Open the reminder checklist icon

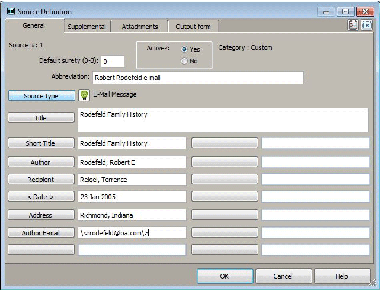coord(353,25)
